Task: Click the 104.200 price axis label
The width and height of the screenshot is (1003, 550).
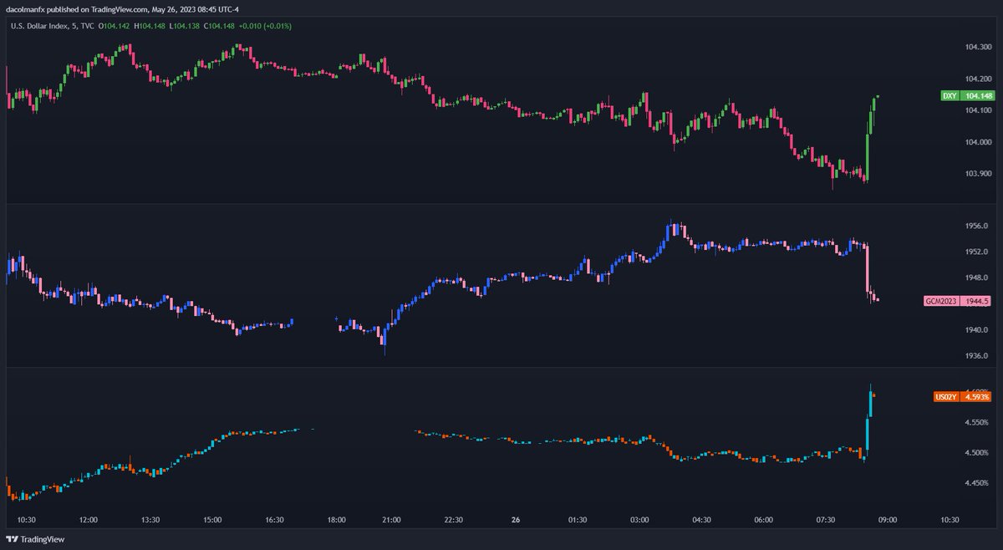Action: click(978, 79)
